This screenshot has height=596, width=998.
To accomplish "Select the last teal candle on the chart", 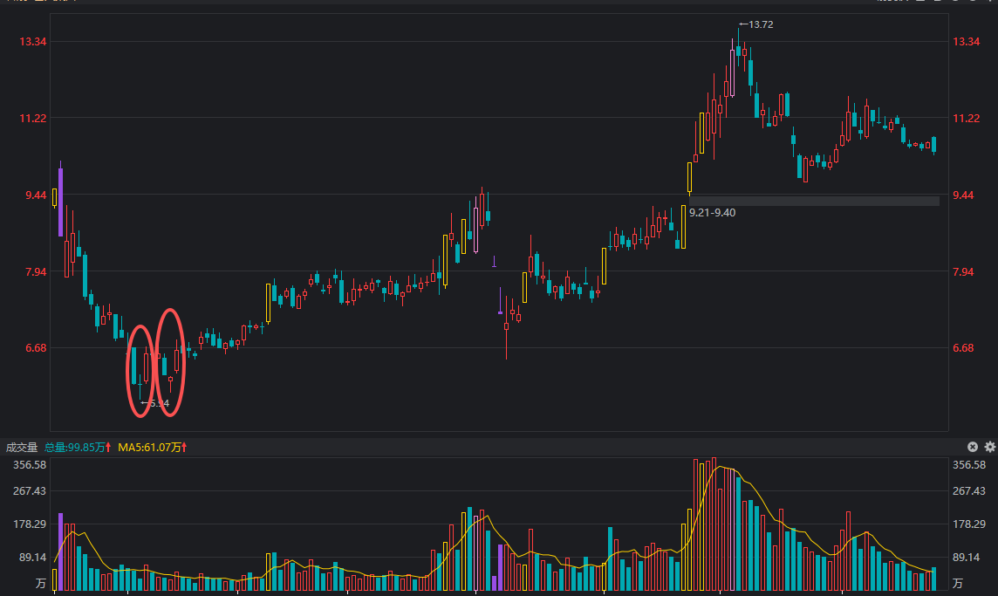I will click(x=933, y=145).
